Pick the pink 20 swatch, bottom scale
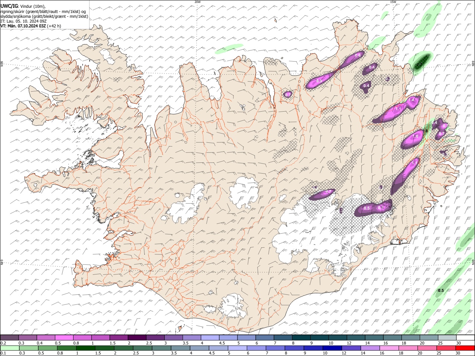This screenshot has width=475, height=356. coord(427,348)
